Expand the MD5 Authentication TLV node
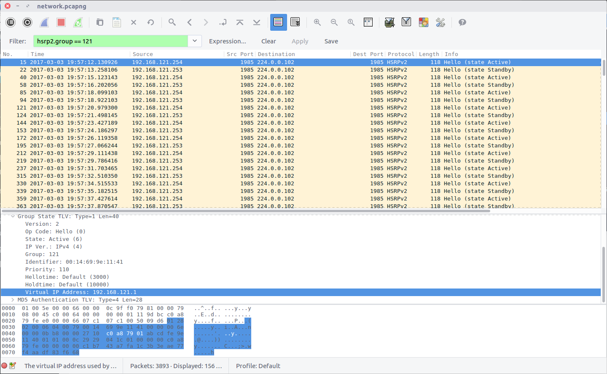Viewport: 607px width, 374px height. point(13,300)
